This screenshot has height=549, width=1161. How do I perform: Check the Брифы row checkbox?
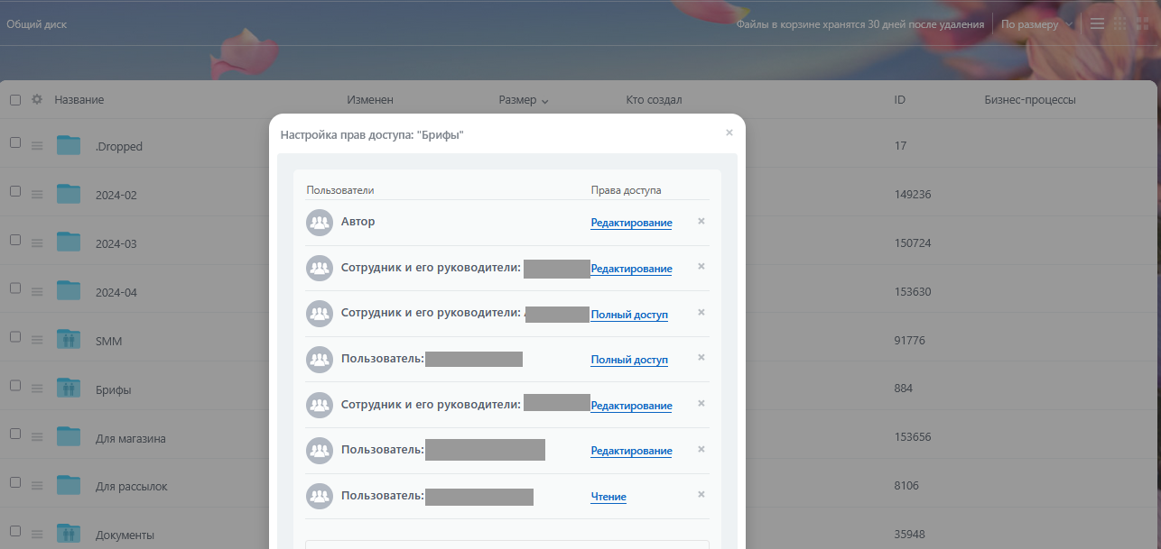[x=15, y=385]
